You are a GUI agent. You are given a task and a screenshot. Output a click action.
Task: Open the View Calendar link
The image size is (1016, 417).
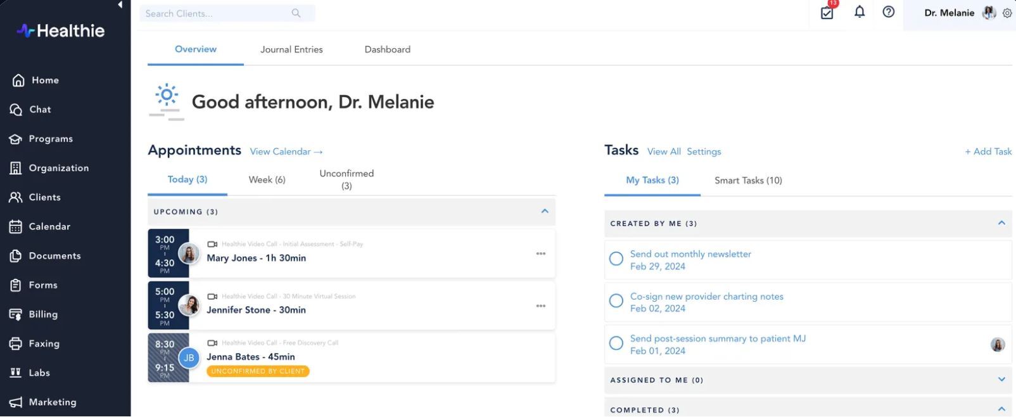pos(286,151)
